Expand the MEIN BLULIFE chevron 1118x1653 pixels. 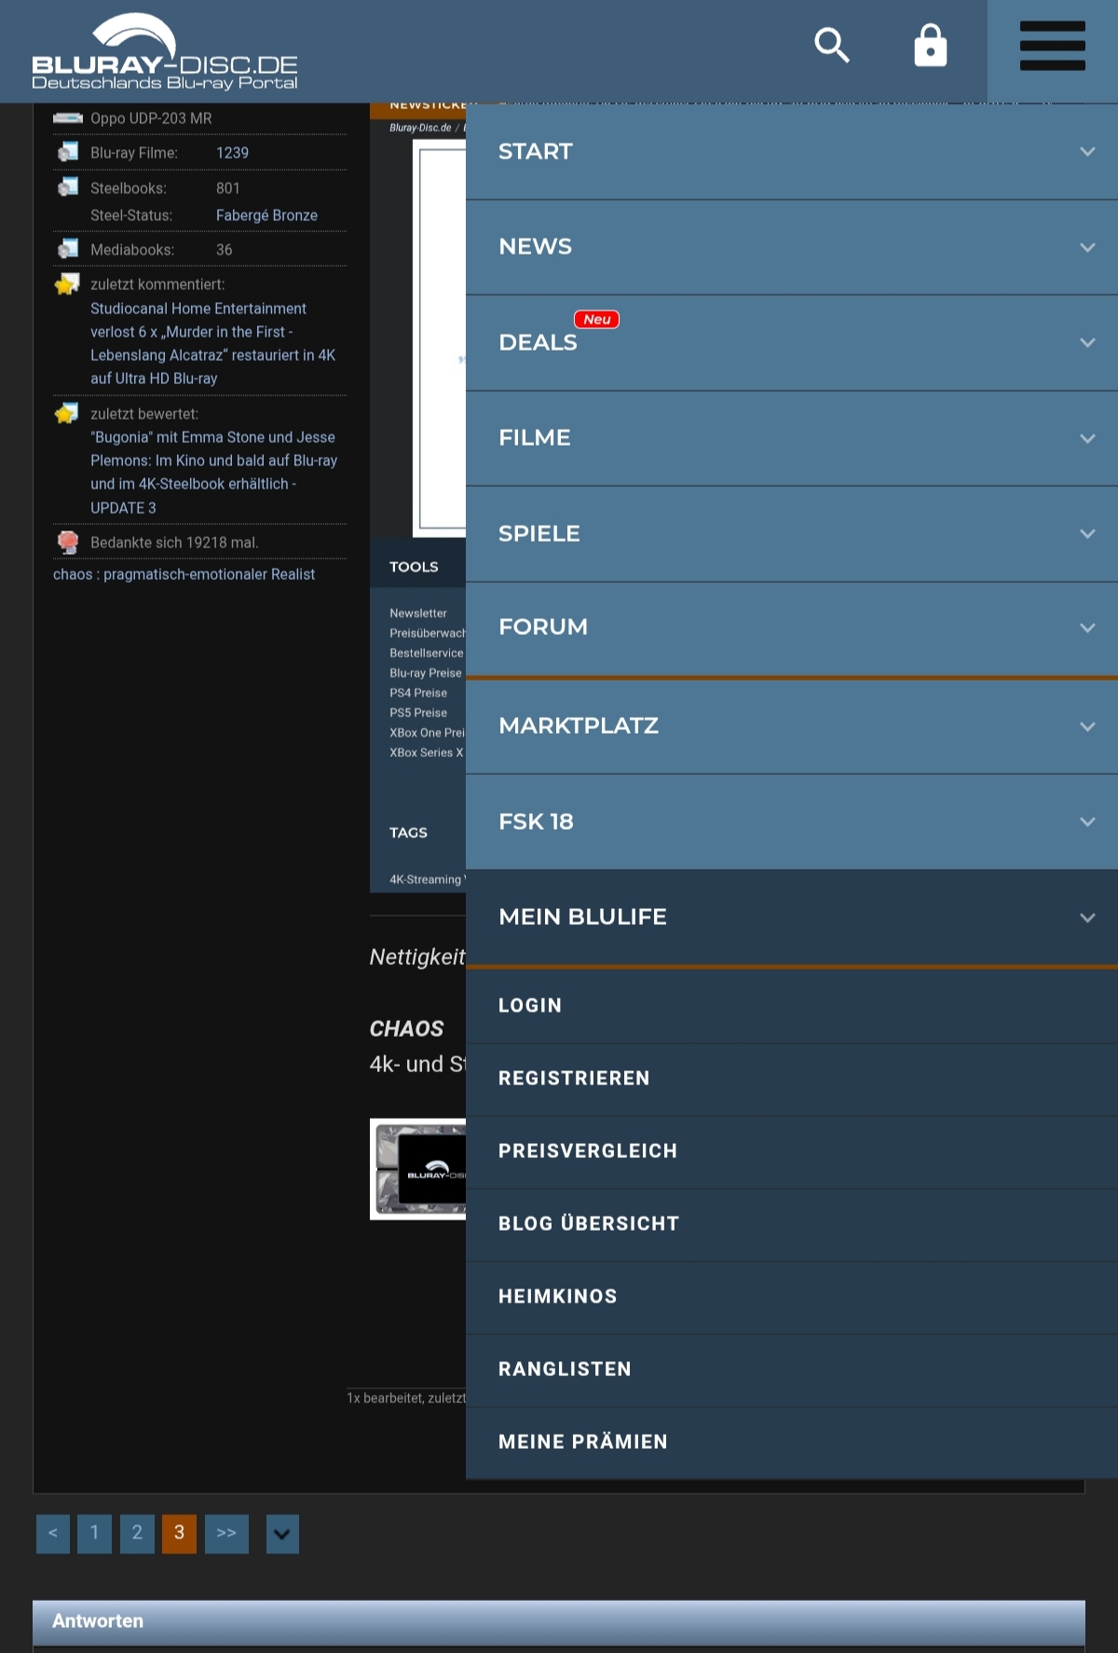pyautogui.click(x=1086, y=917)
